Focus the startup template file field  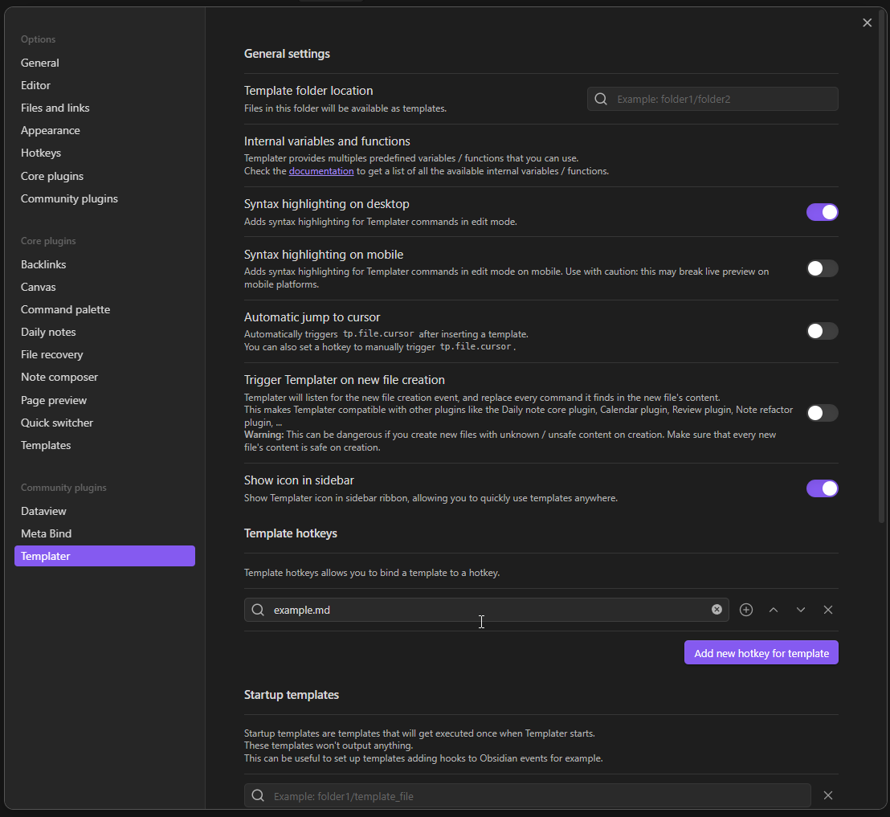[527, 795]
